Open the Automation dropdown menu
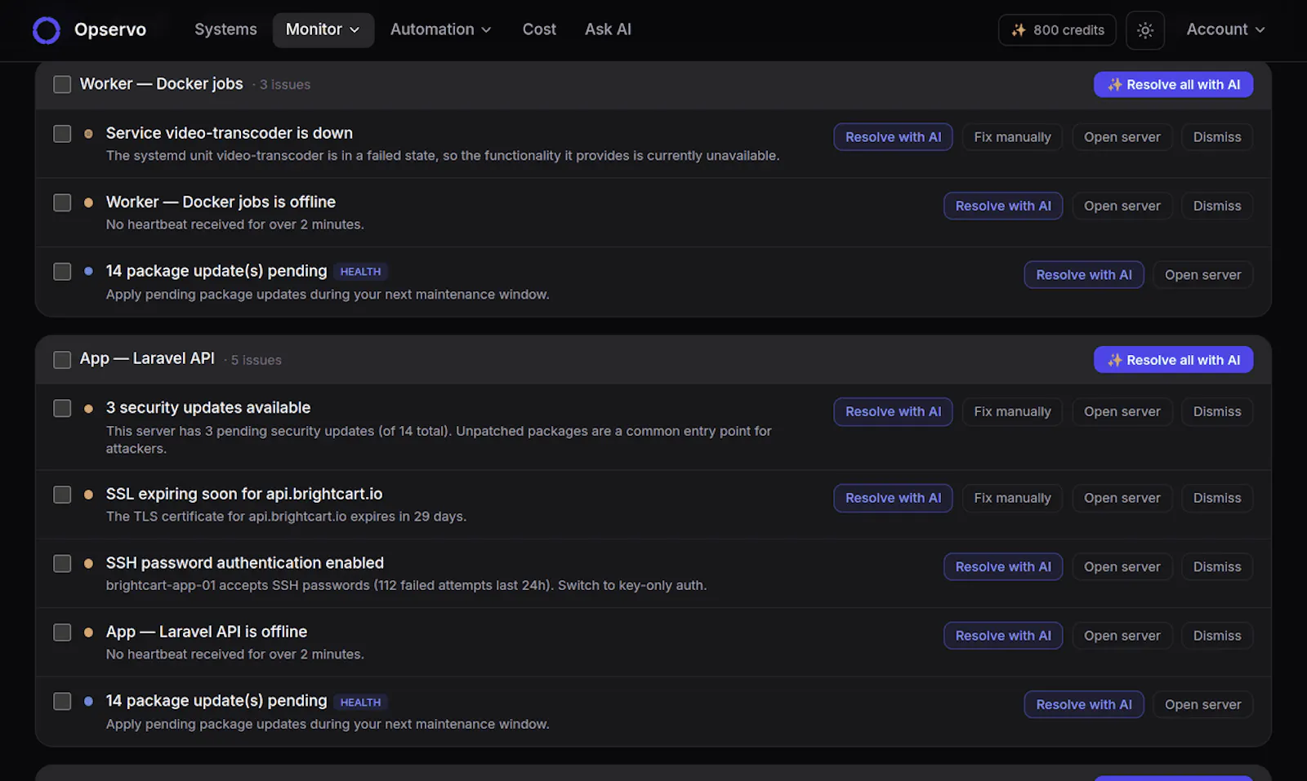Screen dimensions: 1307x781 (441, 29)
